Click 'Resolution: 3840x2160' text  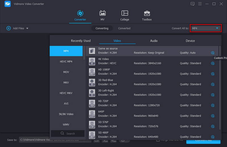pyautogui.click(x=147, y=63)
